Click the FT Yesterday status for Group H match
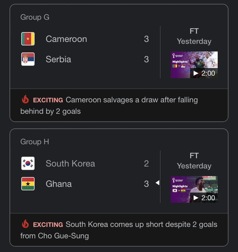Screen dimensions: 238x252 click(194, 161)
